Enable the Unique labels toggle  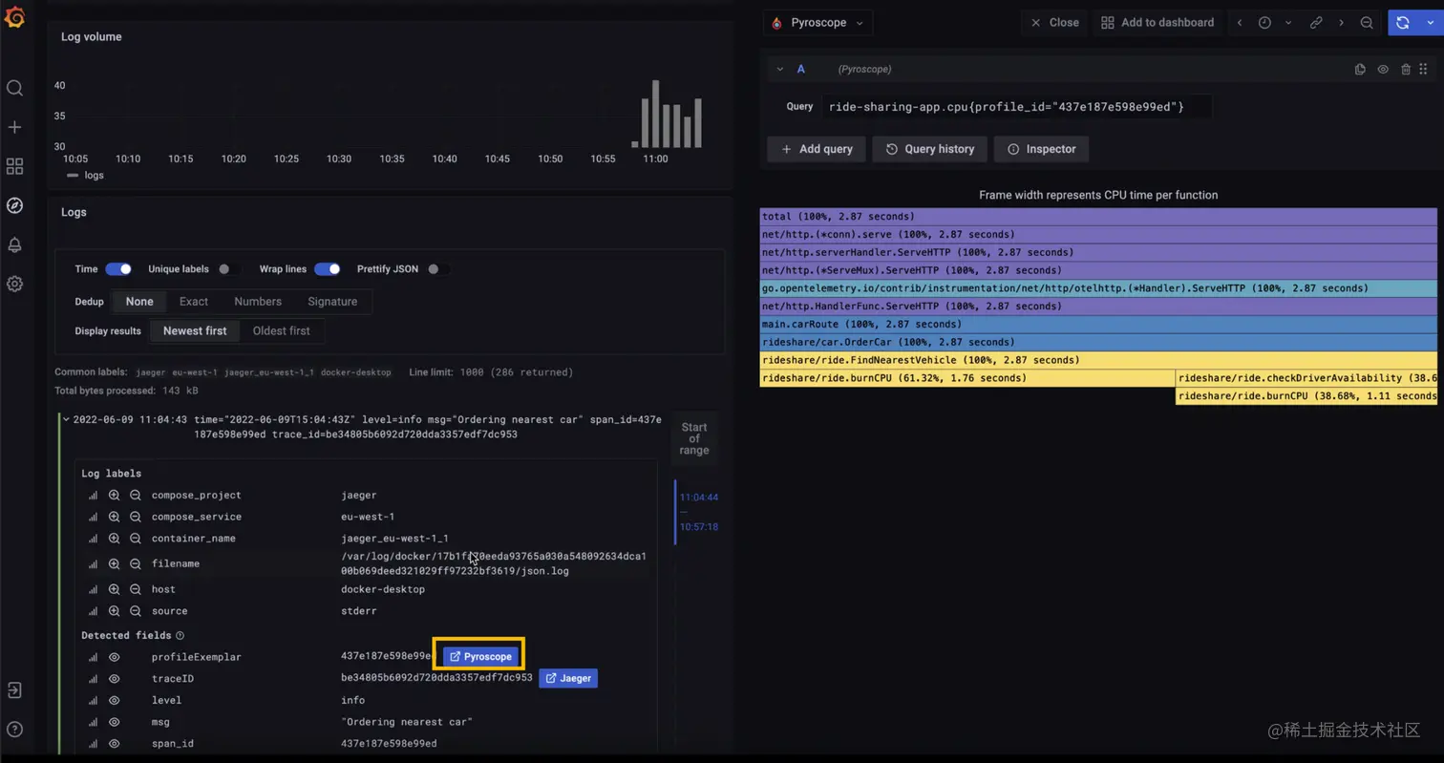pos(228,269)
